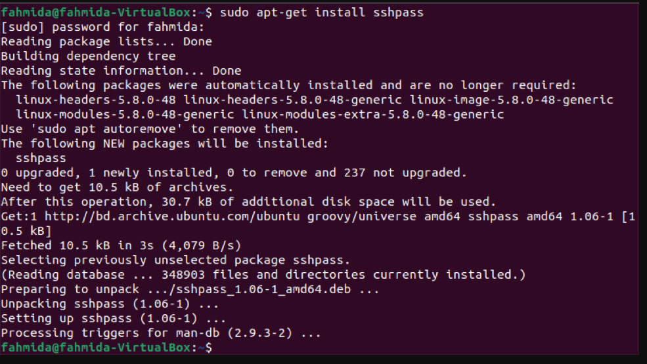The image size is (647, 364).
Task: Click the sshpass package name under NEW packages
Action: pyautogui.click(x=41, y=158)
